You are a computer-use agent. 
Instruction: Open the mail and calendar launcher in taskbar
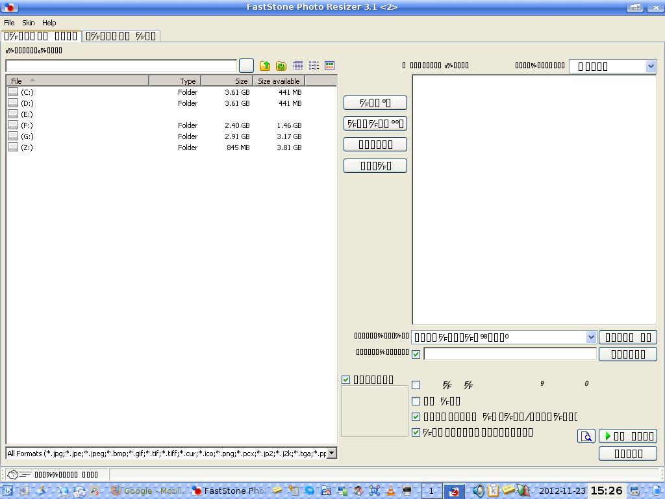click(79, 491)
